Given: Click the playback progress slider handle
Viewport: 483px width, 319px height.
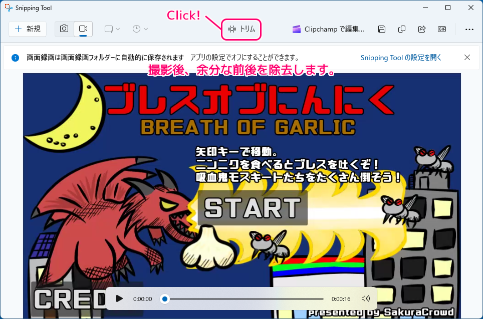Looking at the screenshot, I should (x=164, y=298).
